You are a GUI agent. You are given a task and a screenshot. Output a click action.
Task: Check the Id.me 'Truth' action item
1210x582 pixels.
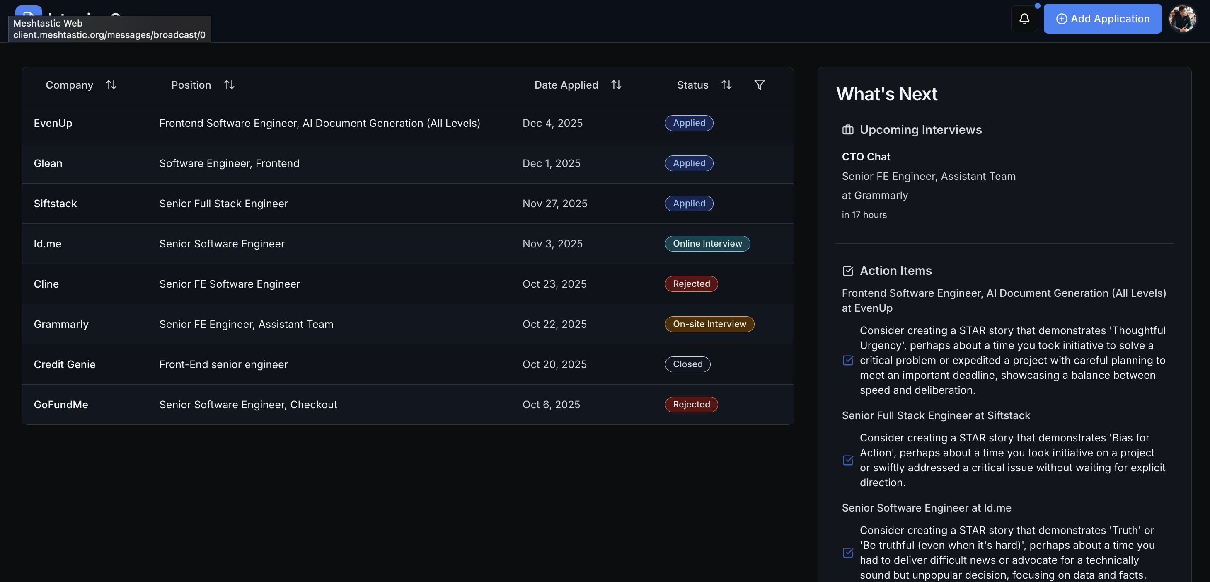pyautogui.click(x=848, y=553)
